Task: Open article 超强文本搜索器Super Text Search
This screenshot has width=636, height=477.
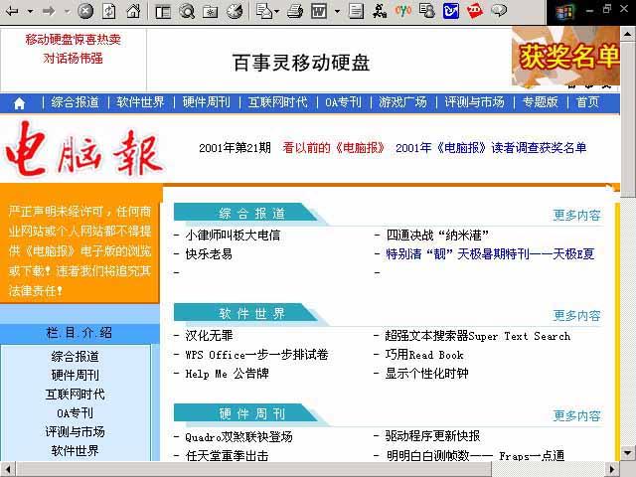Action: coord(478,336)
